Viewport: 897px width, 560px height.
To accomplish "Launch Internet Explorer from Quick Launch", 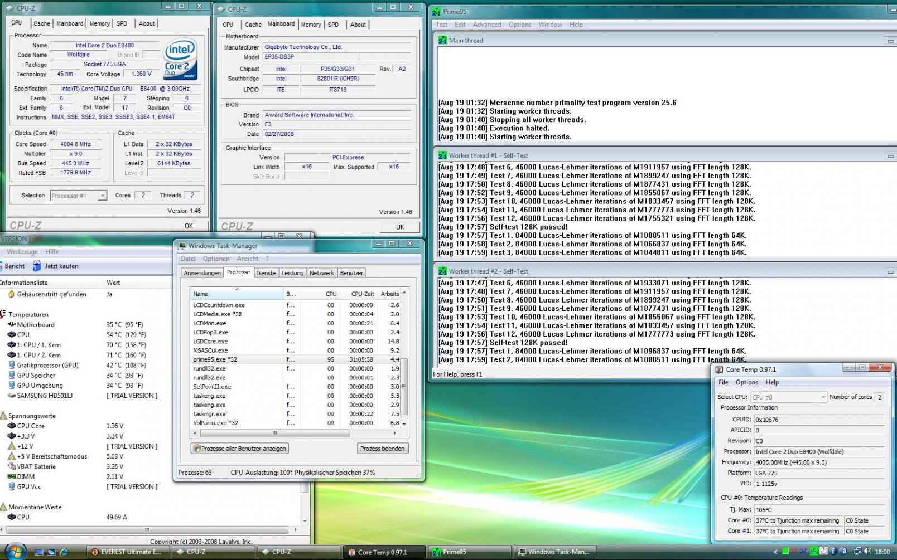I will point(64,552).
